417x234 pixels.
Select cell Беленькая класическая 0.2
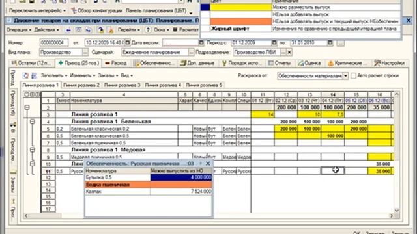click(x=124, y=129)
